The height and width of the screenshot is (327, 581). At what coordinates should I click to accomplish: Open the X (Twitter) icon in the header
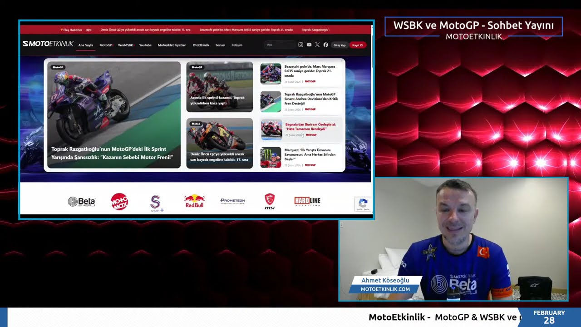[317, 45]
